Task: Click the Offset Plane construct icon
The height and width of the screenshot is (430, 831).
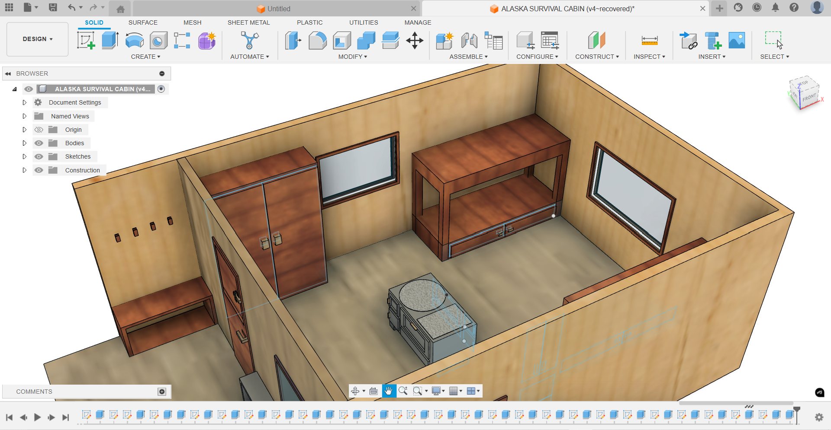Action: point(597,41)
